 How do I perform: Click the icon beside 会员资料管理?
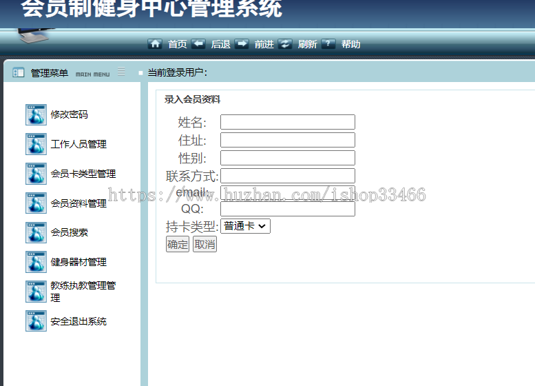coord(36,203)
